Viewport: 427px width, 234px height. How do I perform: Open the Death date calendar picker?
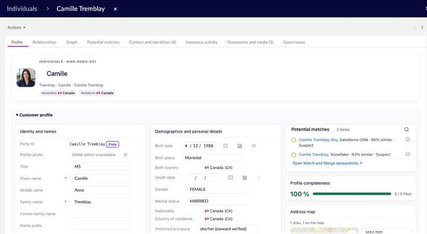pyautogui.click(x=231, y=178)
